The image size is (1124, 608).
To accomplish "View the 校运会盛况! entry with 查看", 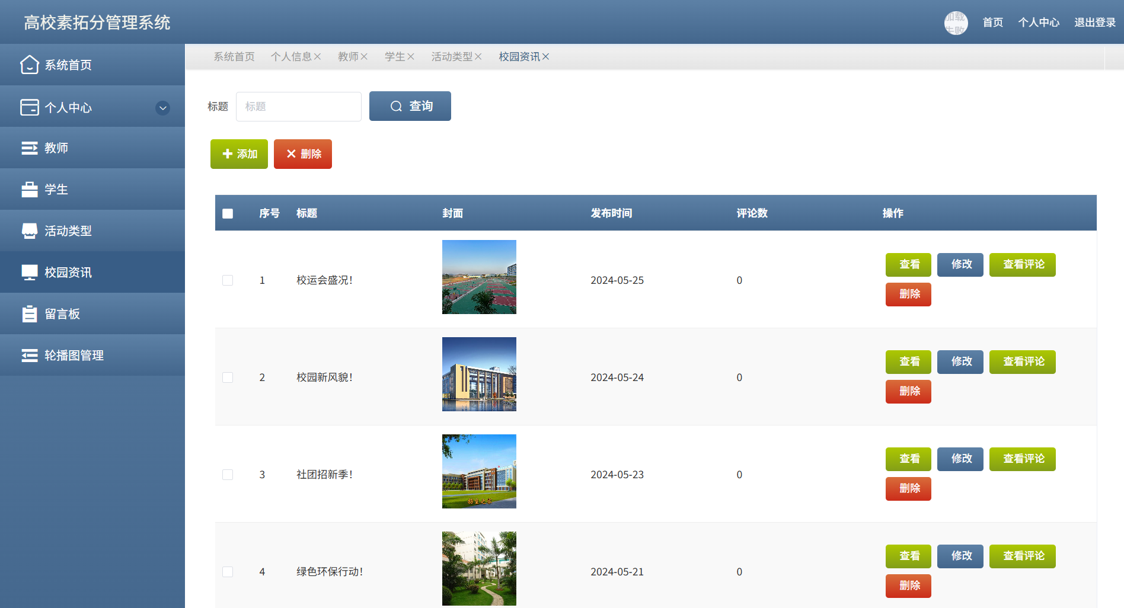I will point(908,265).
